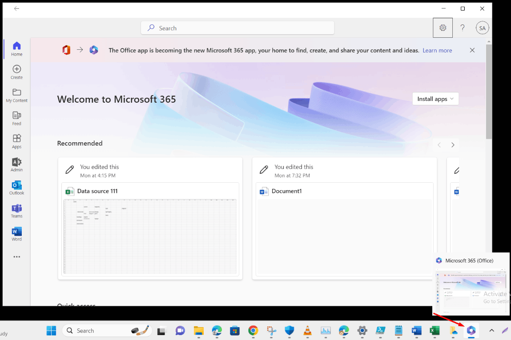The height and width of the screenshot is (340, 511).
Task: Follow the Learn more link
Action: [x=437, y=51]
